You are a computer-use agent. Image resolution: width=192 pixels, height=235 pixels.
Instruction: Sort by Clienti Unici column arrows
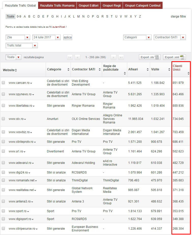pyautogui.click(x=188, y=73)
